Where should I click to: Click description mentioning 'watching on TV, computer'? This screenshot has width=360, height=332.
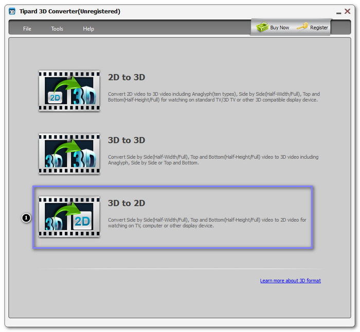coord(207,223)
